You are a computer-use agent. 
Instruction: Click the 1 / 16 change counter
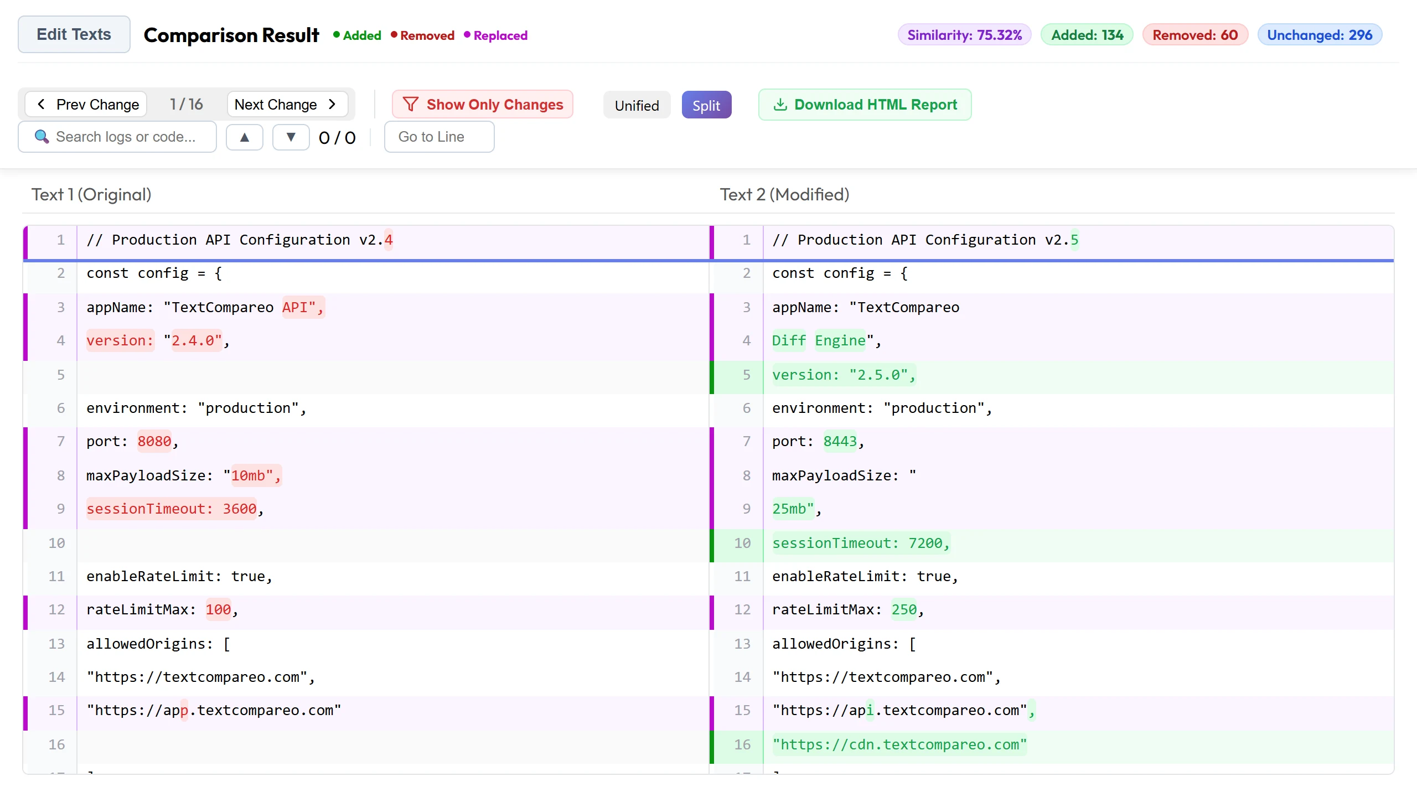point(187,104)
